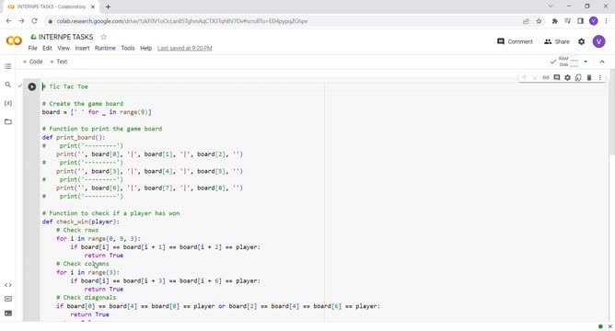
Task: Open the command palette icon
Action: [8, 299]
